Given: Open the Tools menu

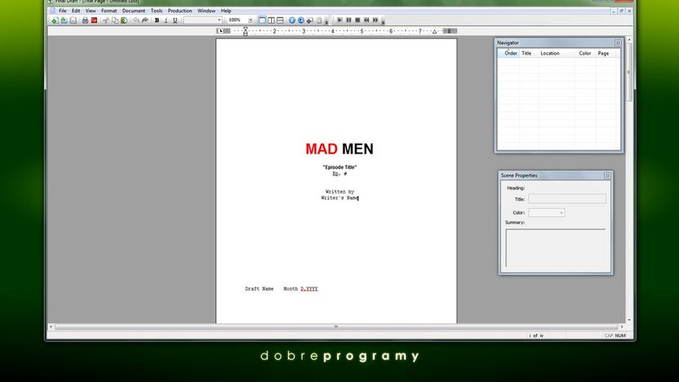Looking at the screenshot, I should tap(157, 11).
